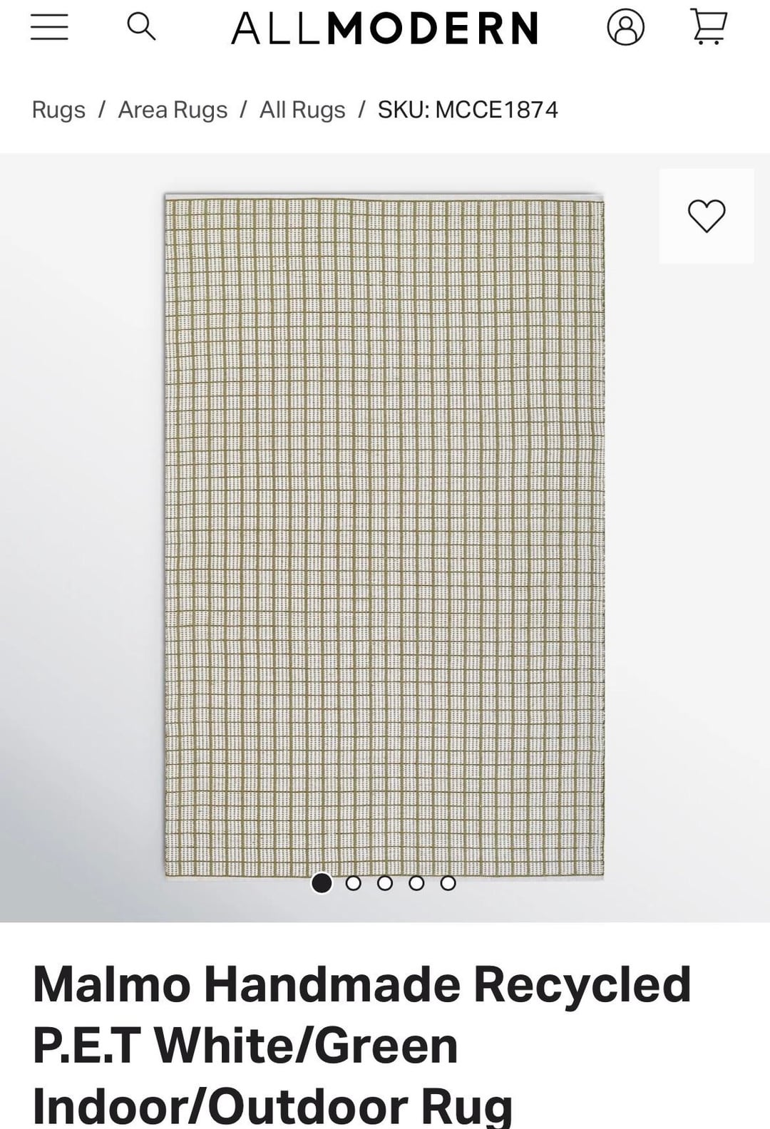Open the Area Rugs breadcrumb

pos(173,110)
